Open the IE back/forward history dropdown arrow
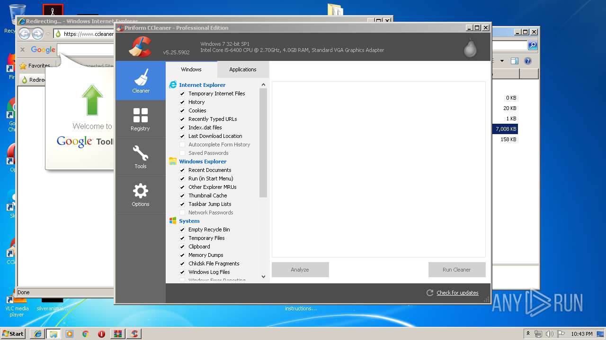 [48, 34]
